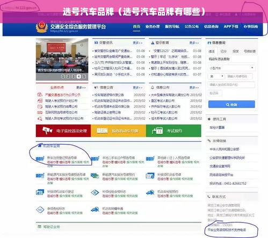Click the license plate number input field
The width and height of the screenshot is (268, 238).
pos(239,76)
